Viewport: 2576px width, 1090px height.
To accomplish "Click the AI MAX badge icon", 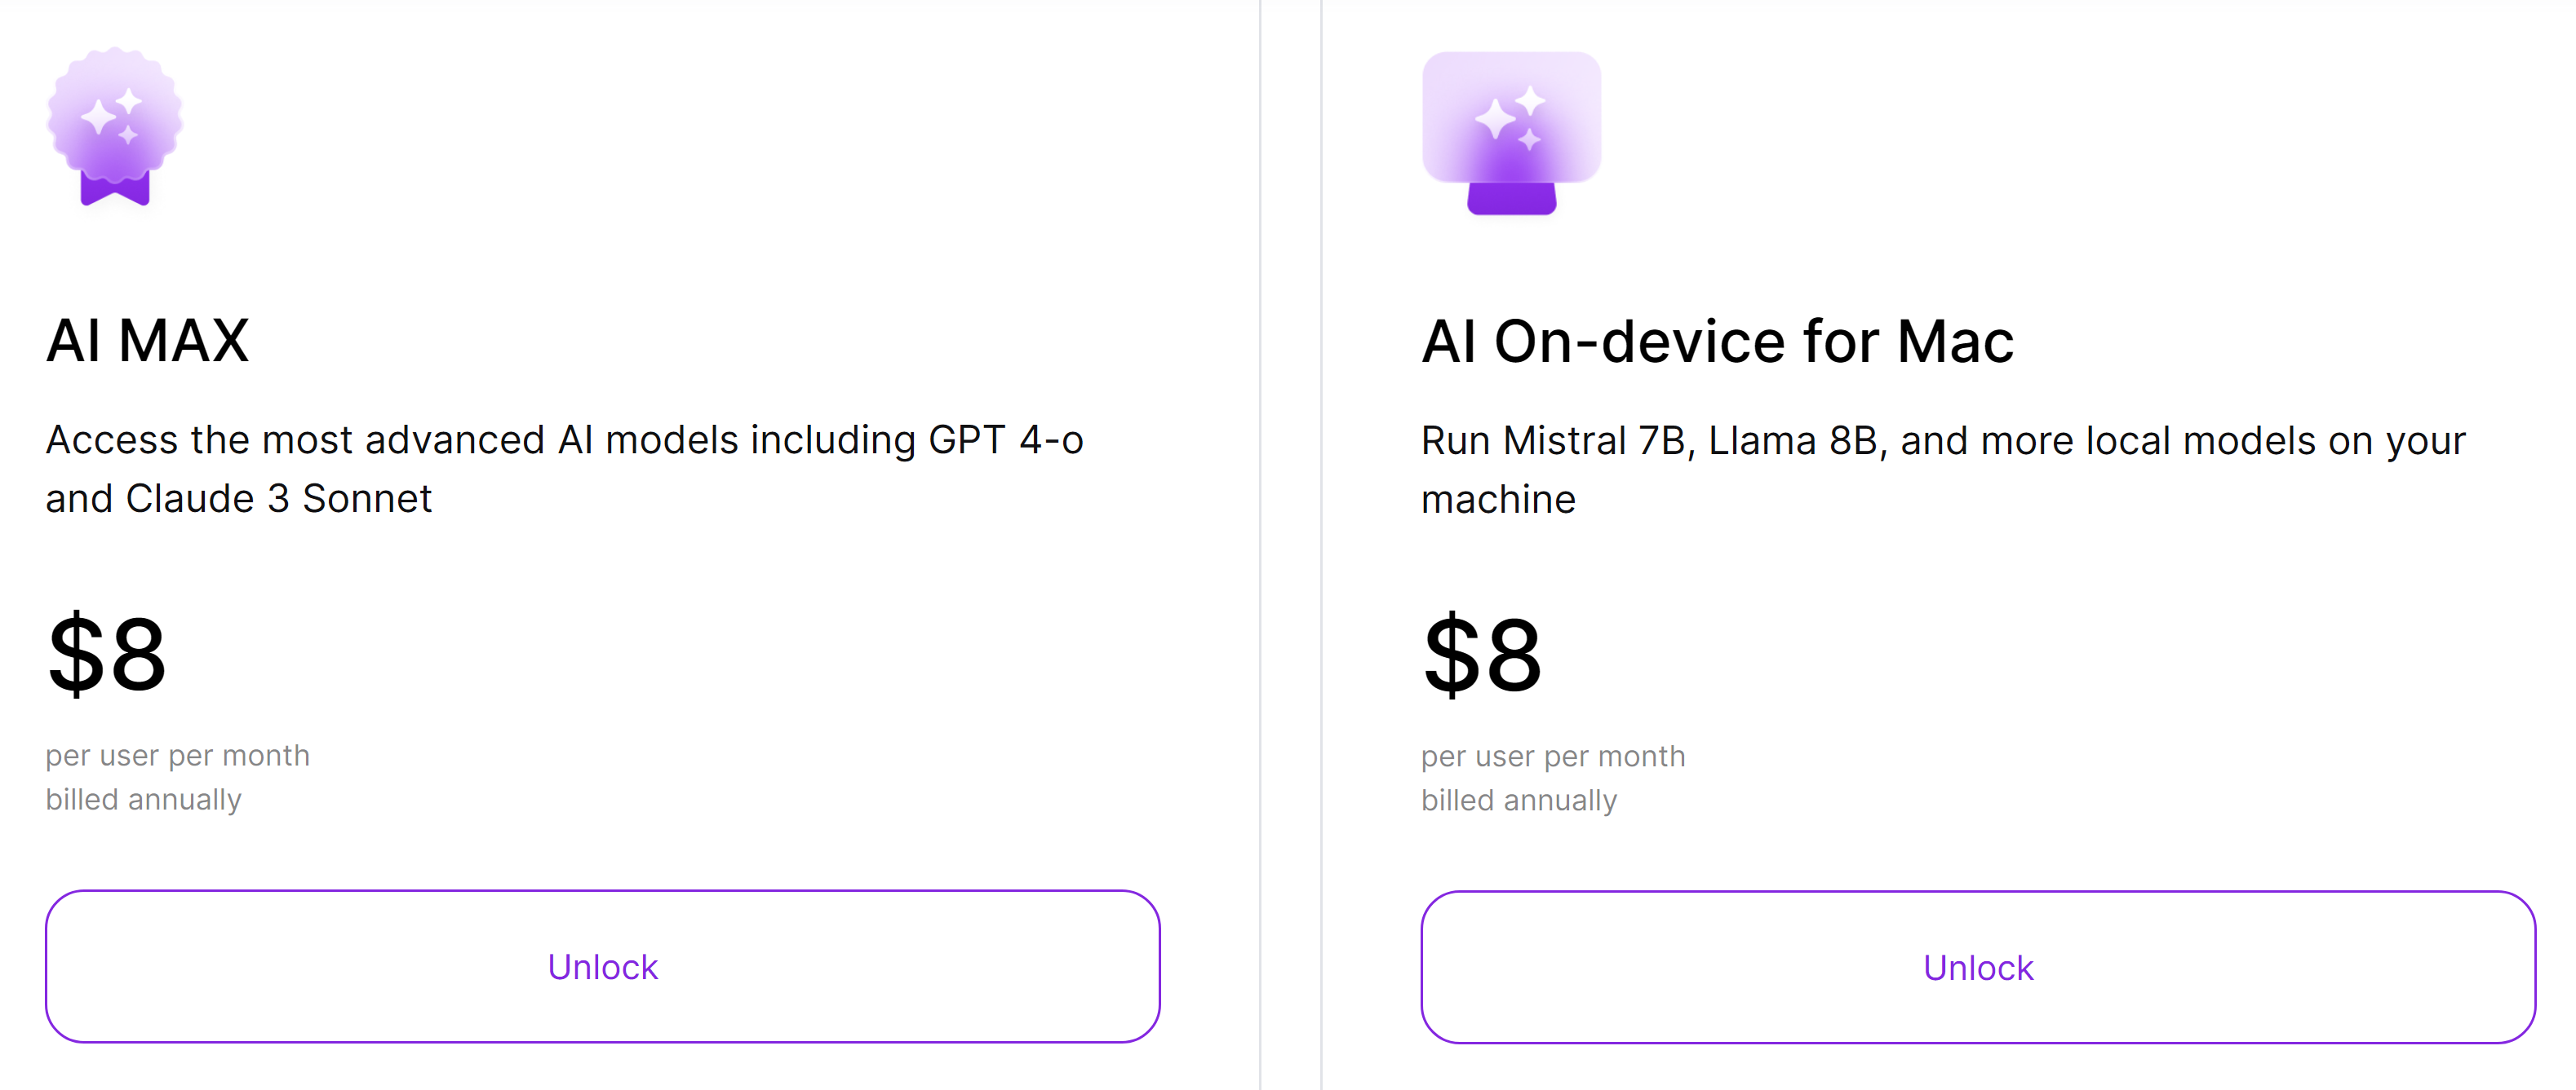I will click(115, 126).
